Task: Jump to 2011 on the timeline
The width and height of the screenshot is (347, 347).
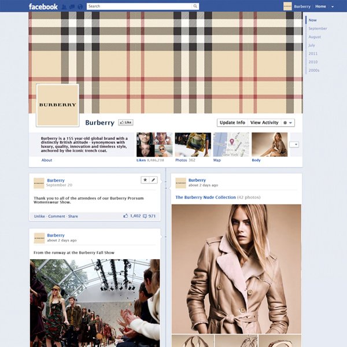Action: 313,54
